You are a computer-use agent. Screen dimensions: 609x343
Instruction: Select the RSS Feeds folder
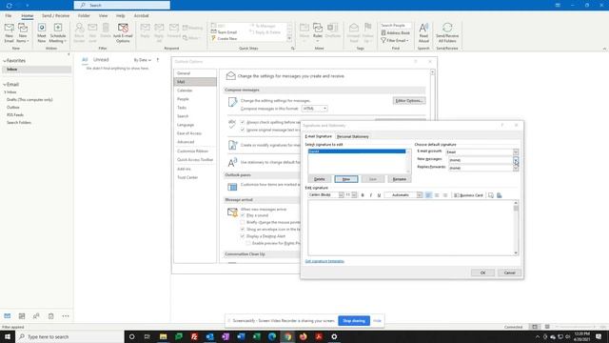[x=15, y=114]
